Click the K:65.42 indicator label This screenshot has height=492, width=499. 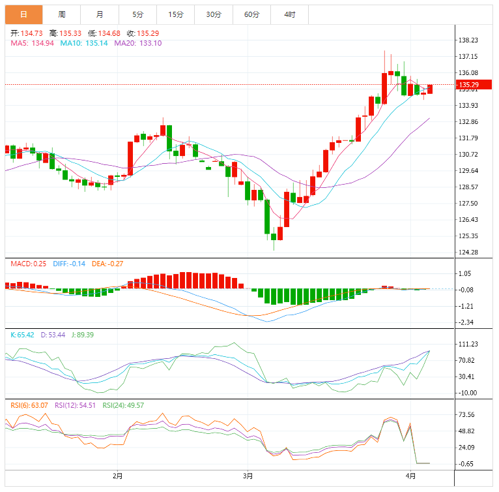point(22,335)
